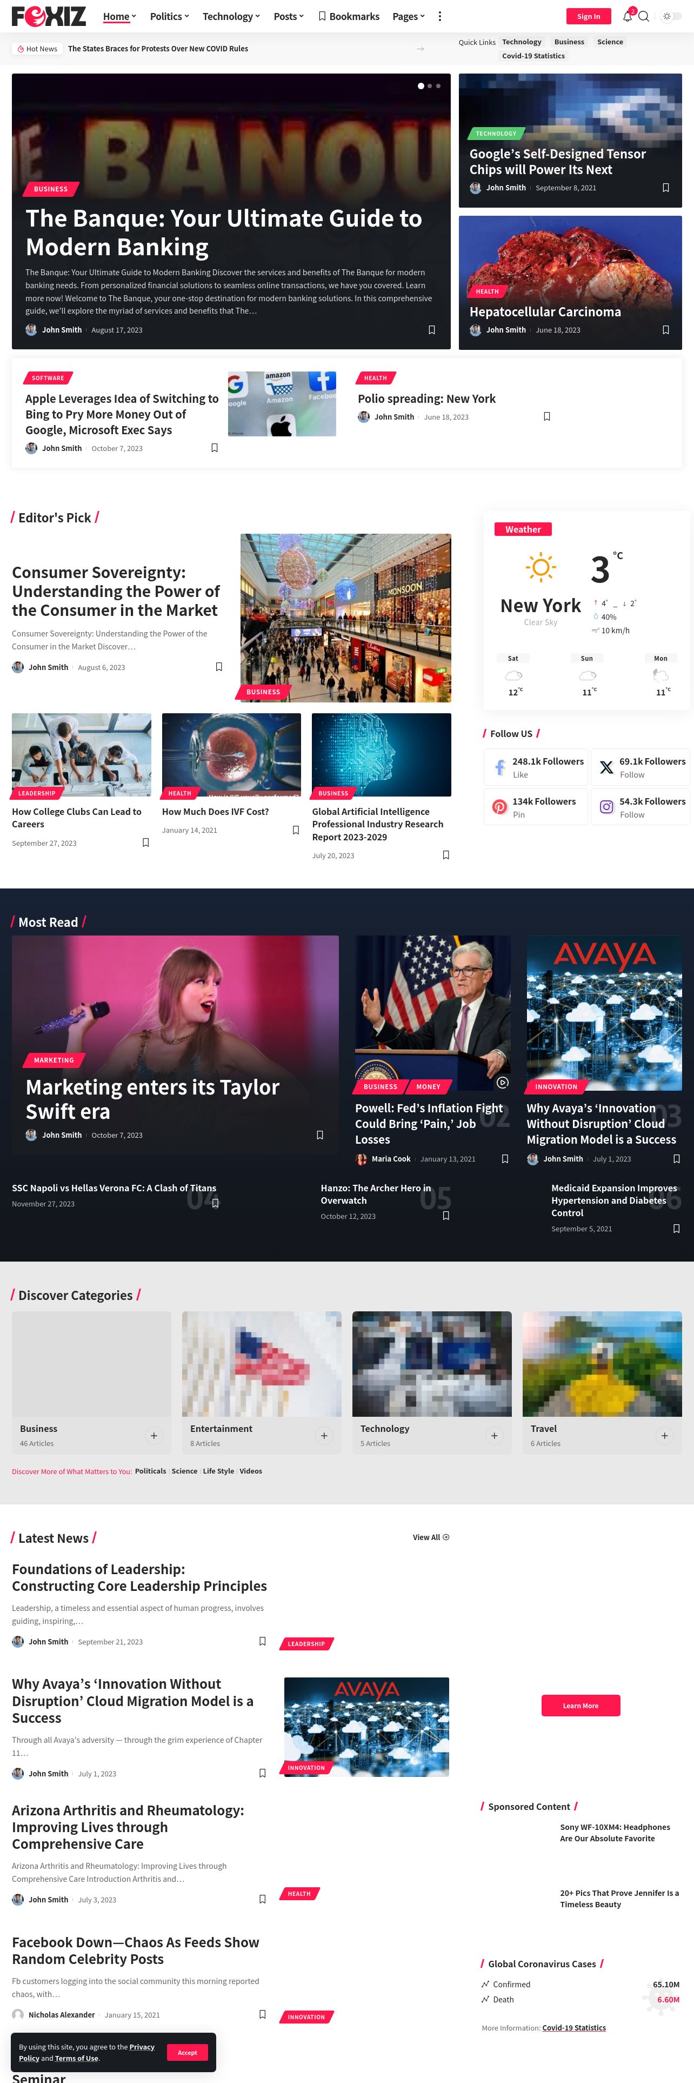Select the third hero slider dot
The height and width of the screenshot is (2083, 694).
tap(439, 86)
